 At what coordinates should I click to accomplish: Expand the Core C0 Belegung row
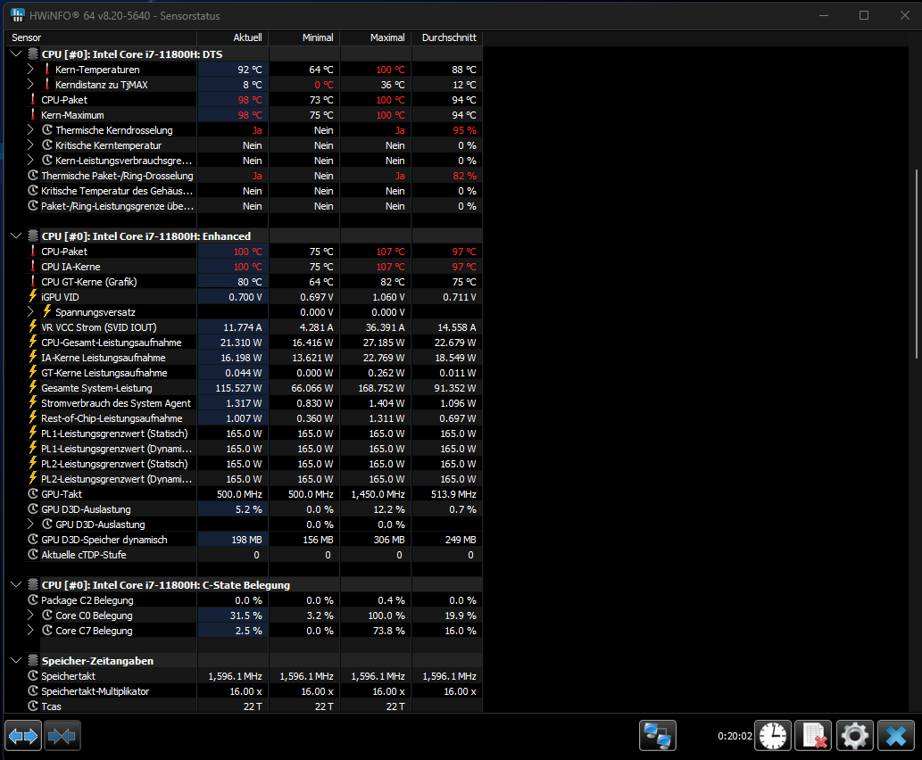[30, 615]
